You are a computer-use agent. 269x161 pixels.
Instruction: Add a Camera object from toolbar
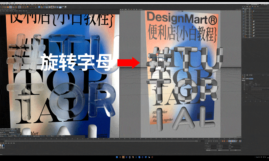coord(63,7)
